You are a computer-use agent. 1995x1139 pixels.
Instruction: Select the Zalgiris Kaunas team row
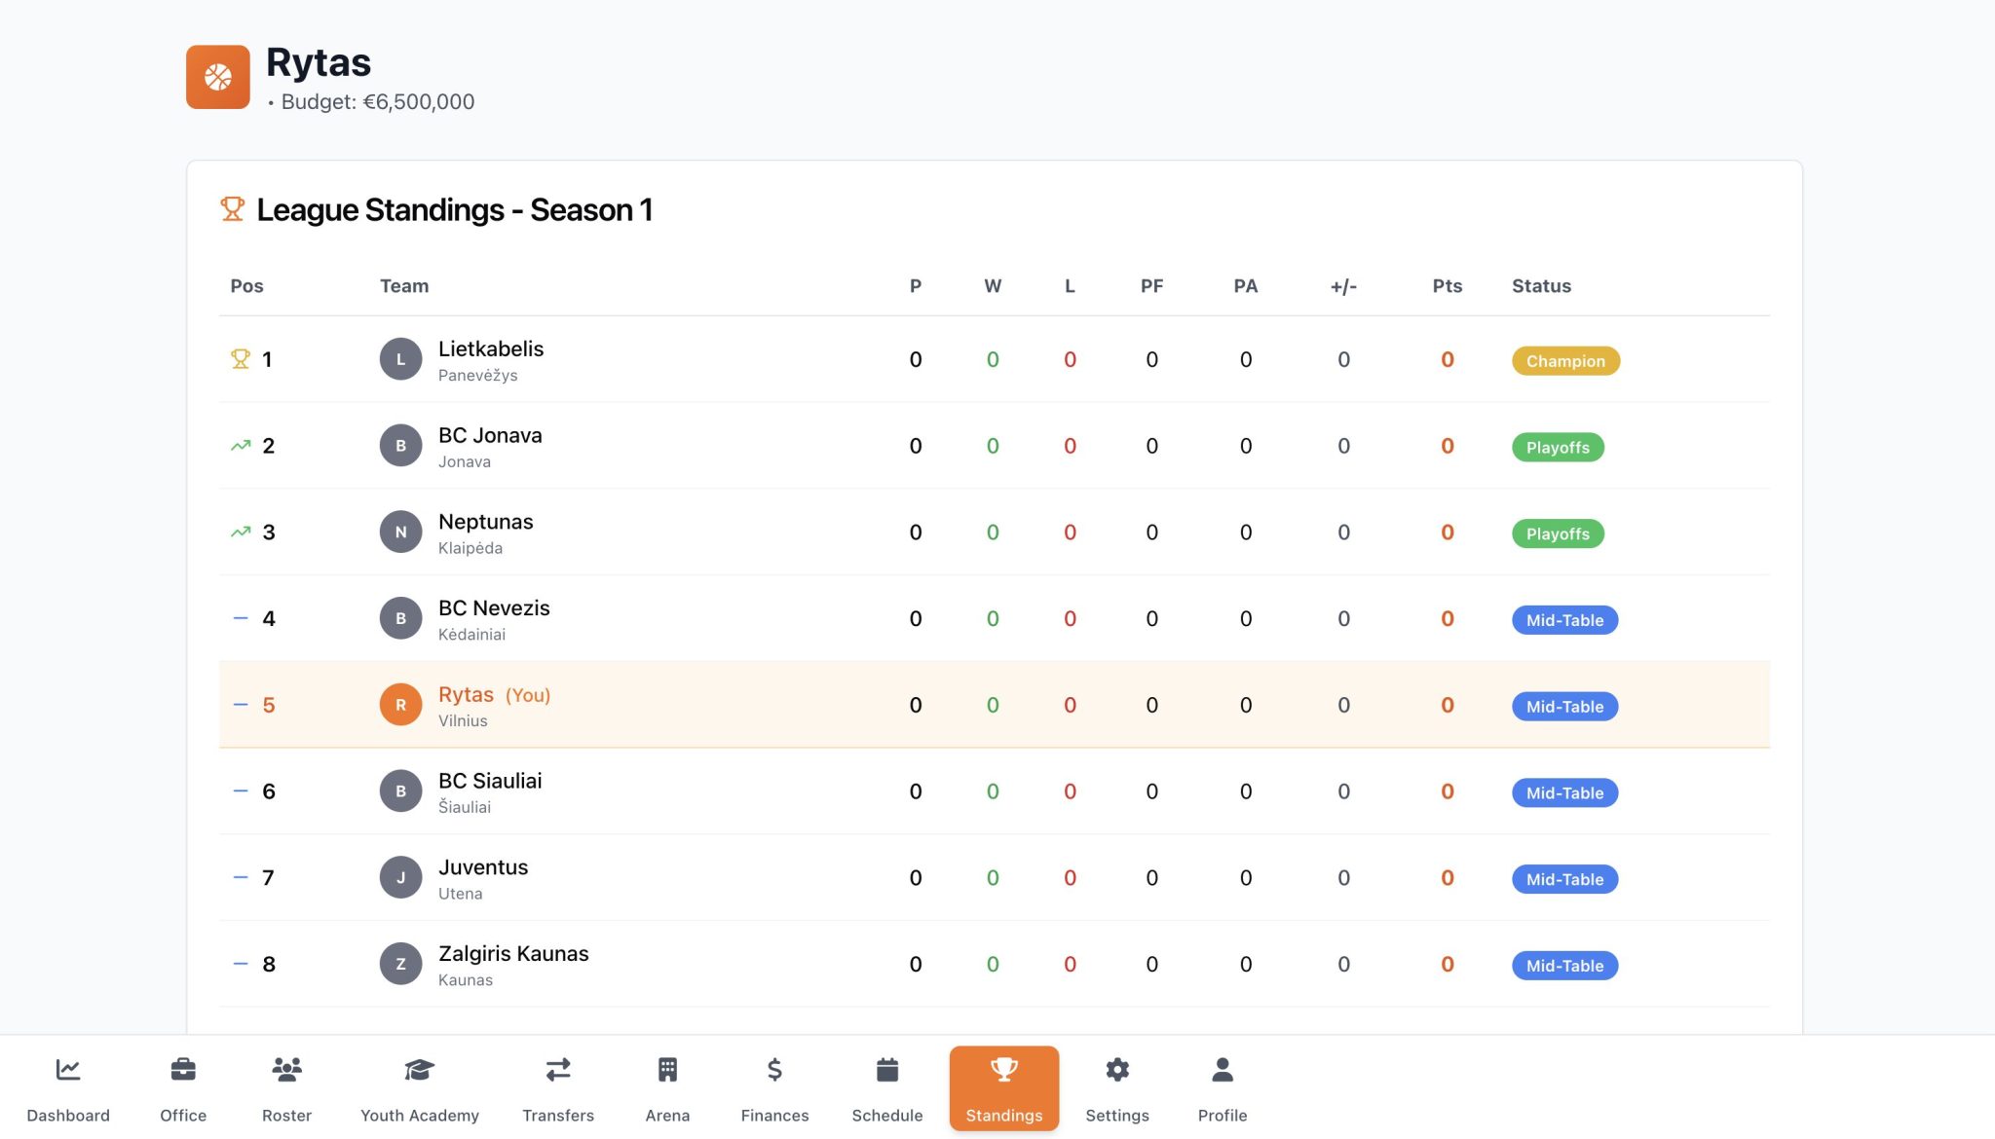click(513, 954)
